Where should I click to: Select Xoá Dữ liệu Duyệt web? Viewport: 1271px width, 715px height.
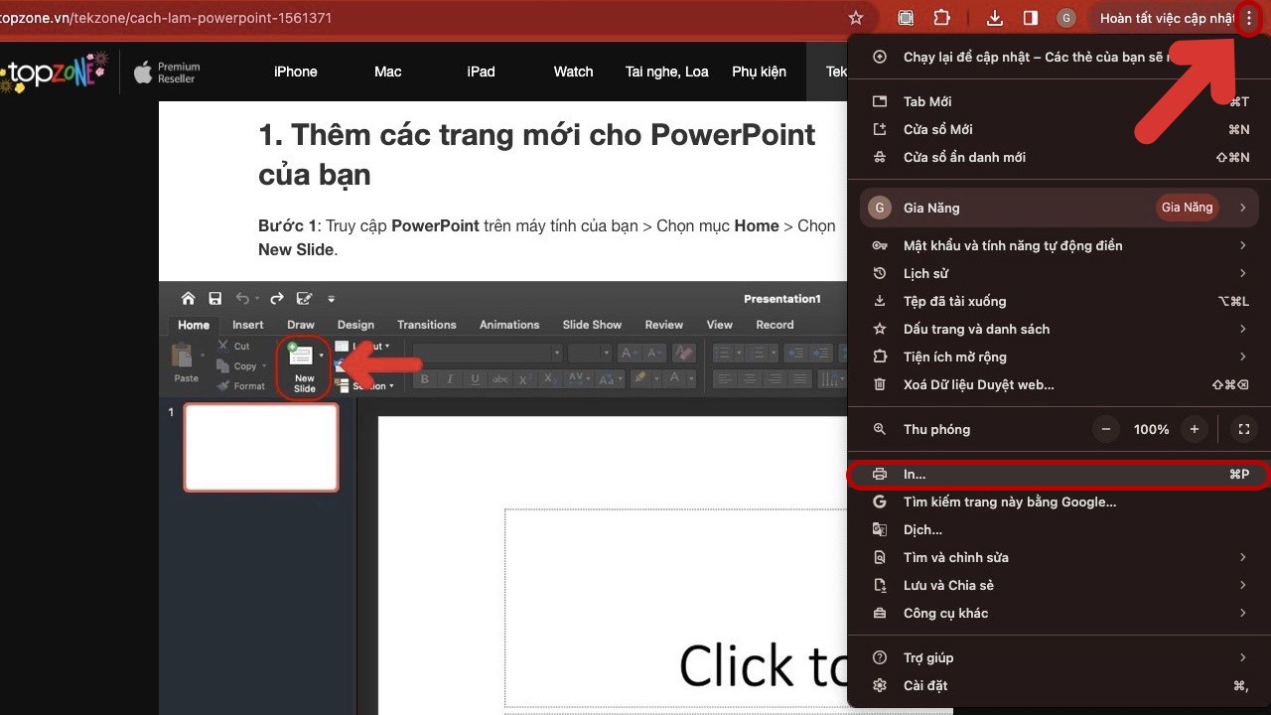pyautogui.click(x=1059, y=384)
